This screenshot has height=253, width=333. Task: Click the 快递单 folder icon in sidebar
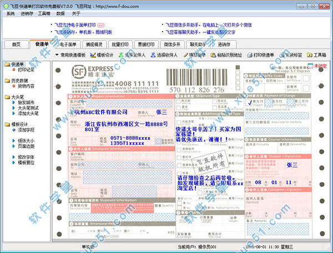pos(7,64)
